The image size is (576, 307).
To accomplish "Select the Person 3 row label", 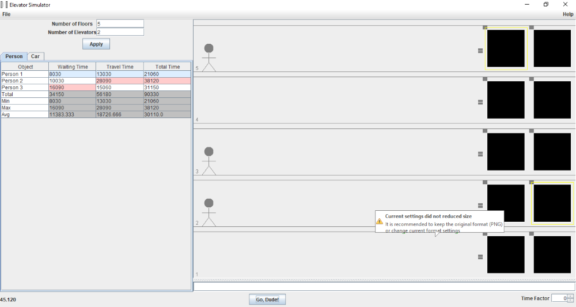I will 25,88.
